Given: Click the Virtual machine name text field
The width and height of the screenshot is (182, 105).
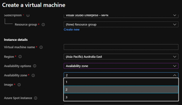Looking at the screenshot, I should click(x=121, y=47).
